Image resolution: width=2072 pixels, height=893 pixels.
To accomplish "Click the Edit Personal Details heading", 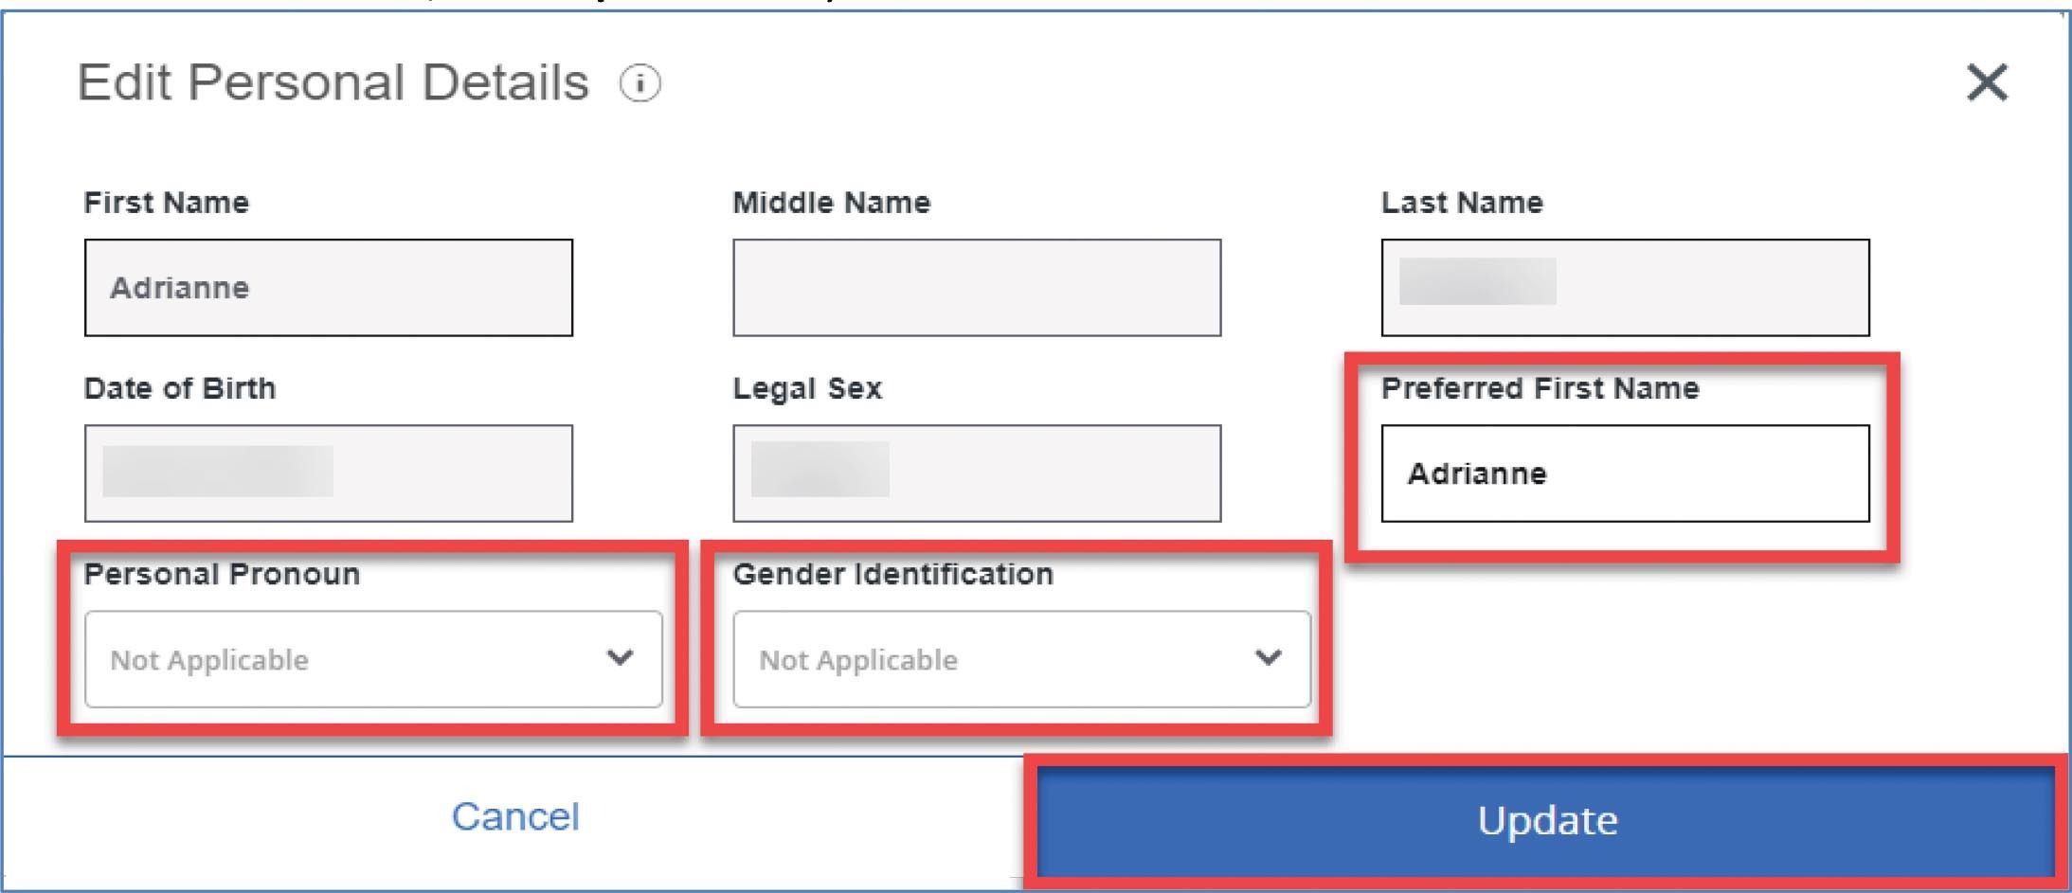I will point(333,82).
